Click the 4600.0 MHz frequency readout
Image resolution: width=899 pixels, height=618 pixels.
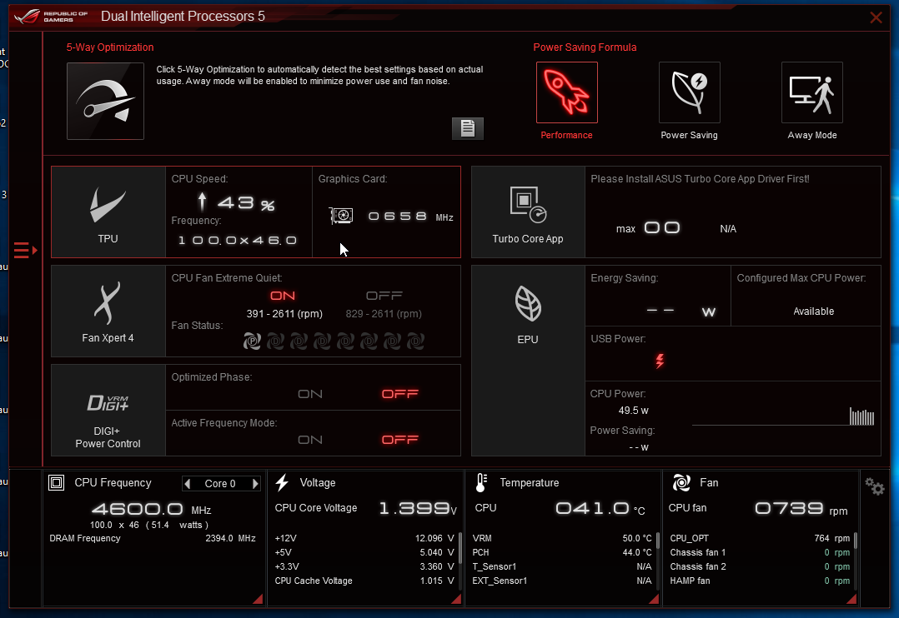coord(152,509)
